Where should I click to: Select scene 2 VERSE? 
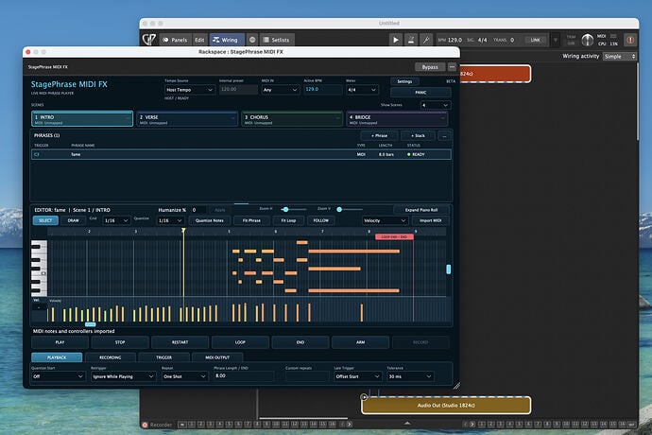click(x=187, y=119)
